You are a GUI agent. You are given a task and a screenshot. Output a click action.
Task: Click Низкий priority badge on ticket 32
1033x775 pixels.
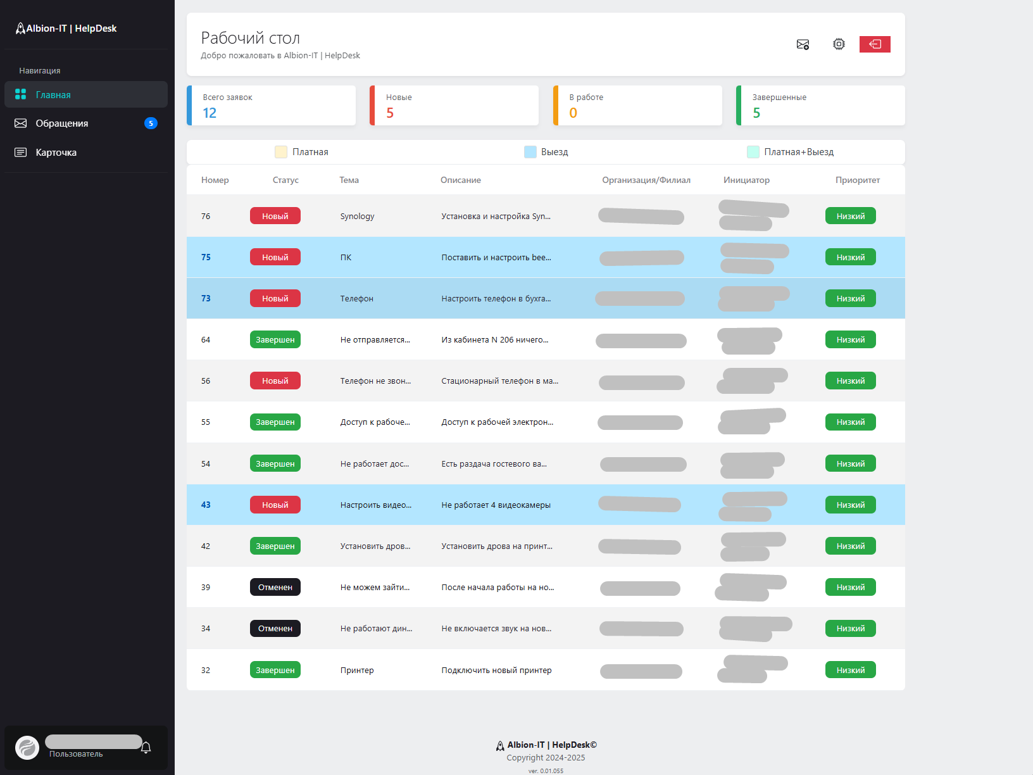pos(850,670)
